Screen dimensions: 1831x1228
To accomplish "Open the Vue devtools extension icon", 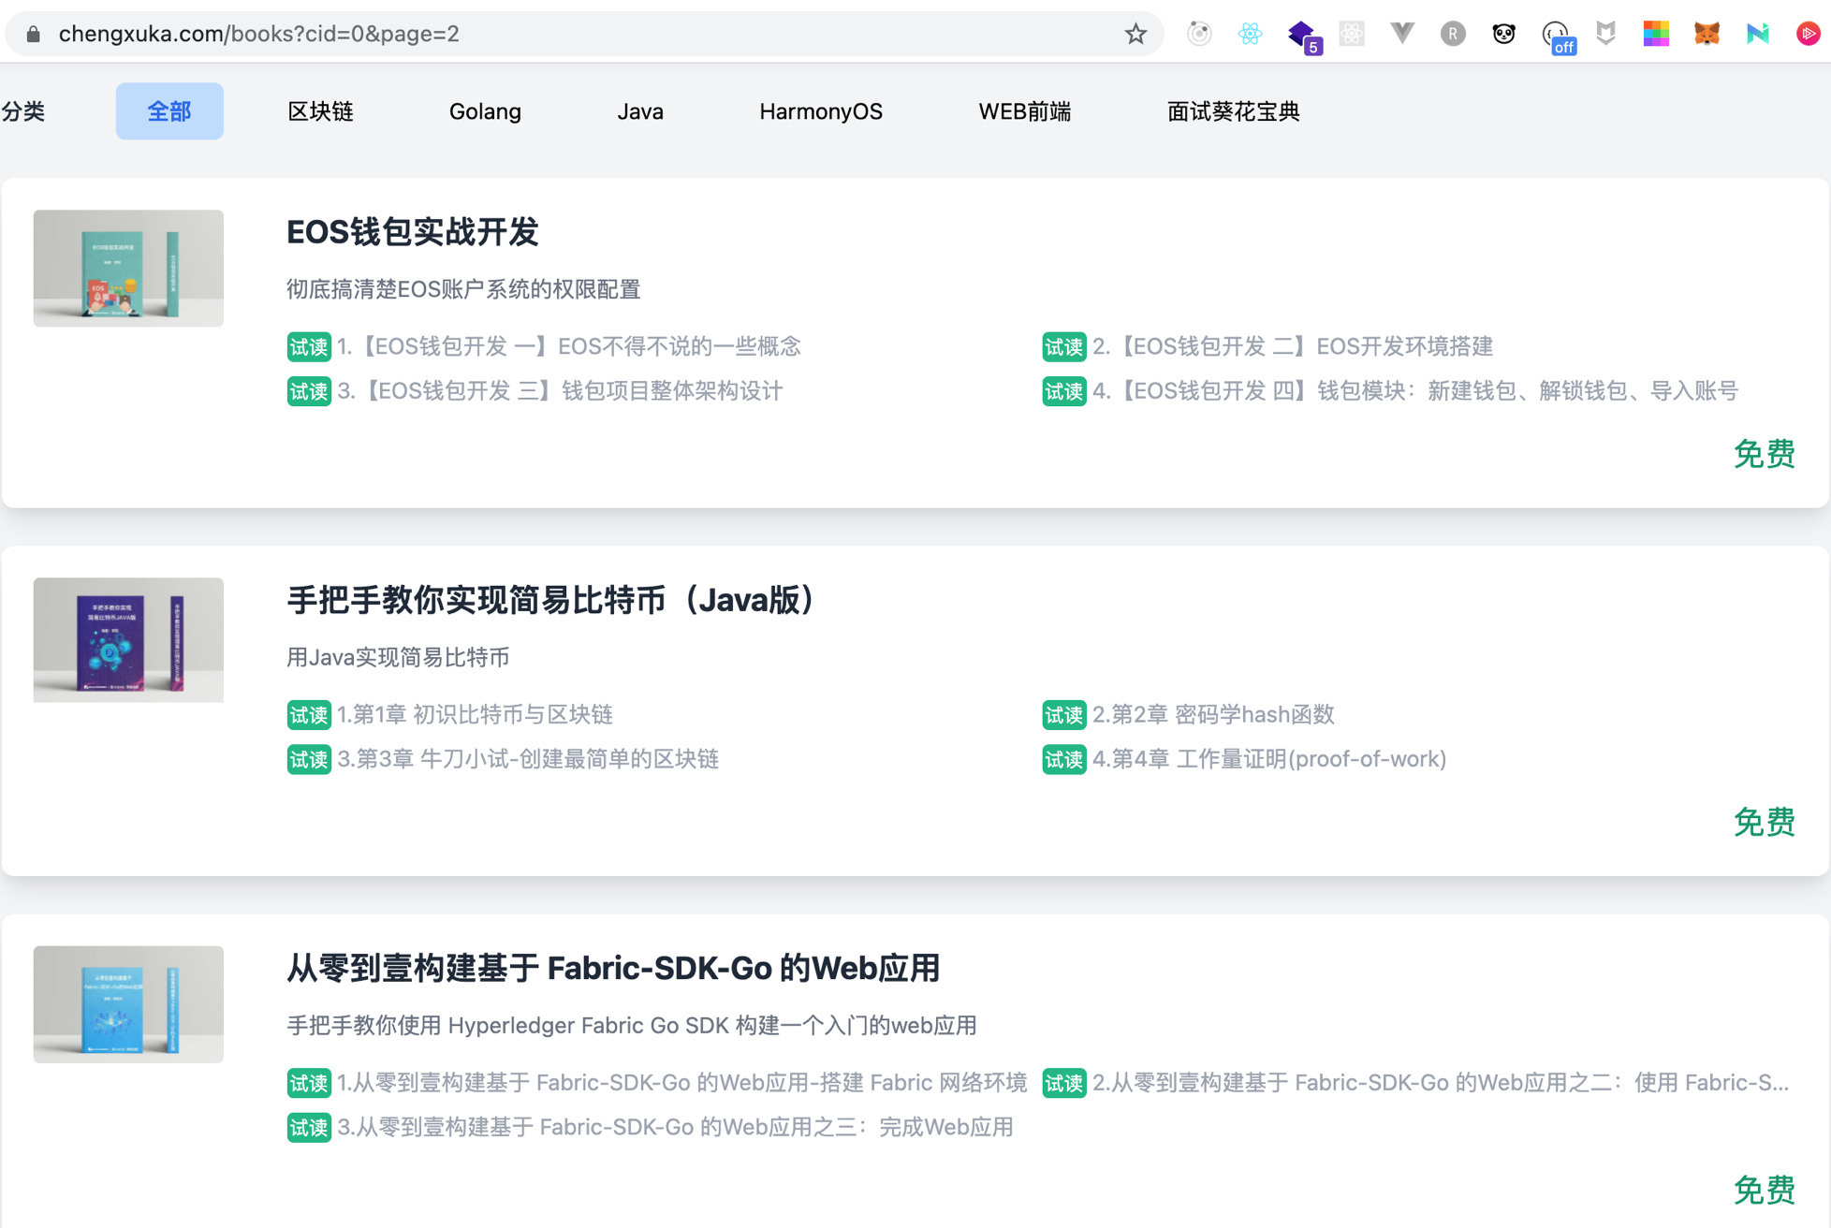I will [x=1401, y=35].
